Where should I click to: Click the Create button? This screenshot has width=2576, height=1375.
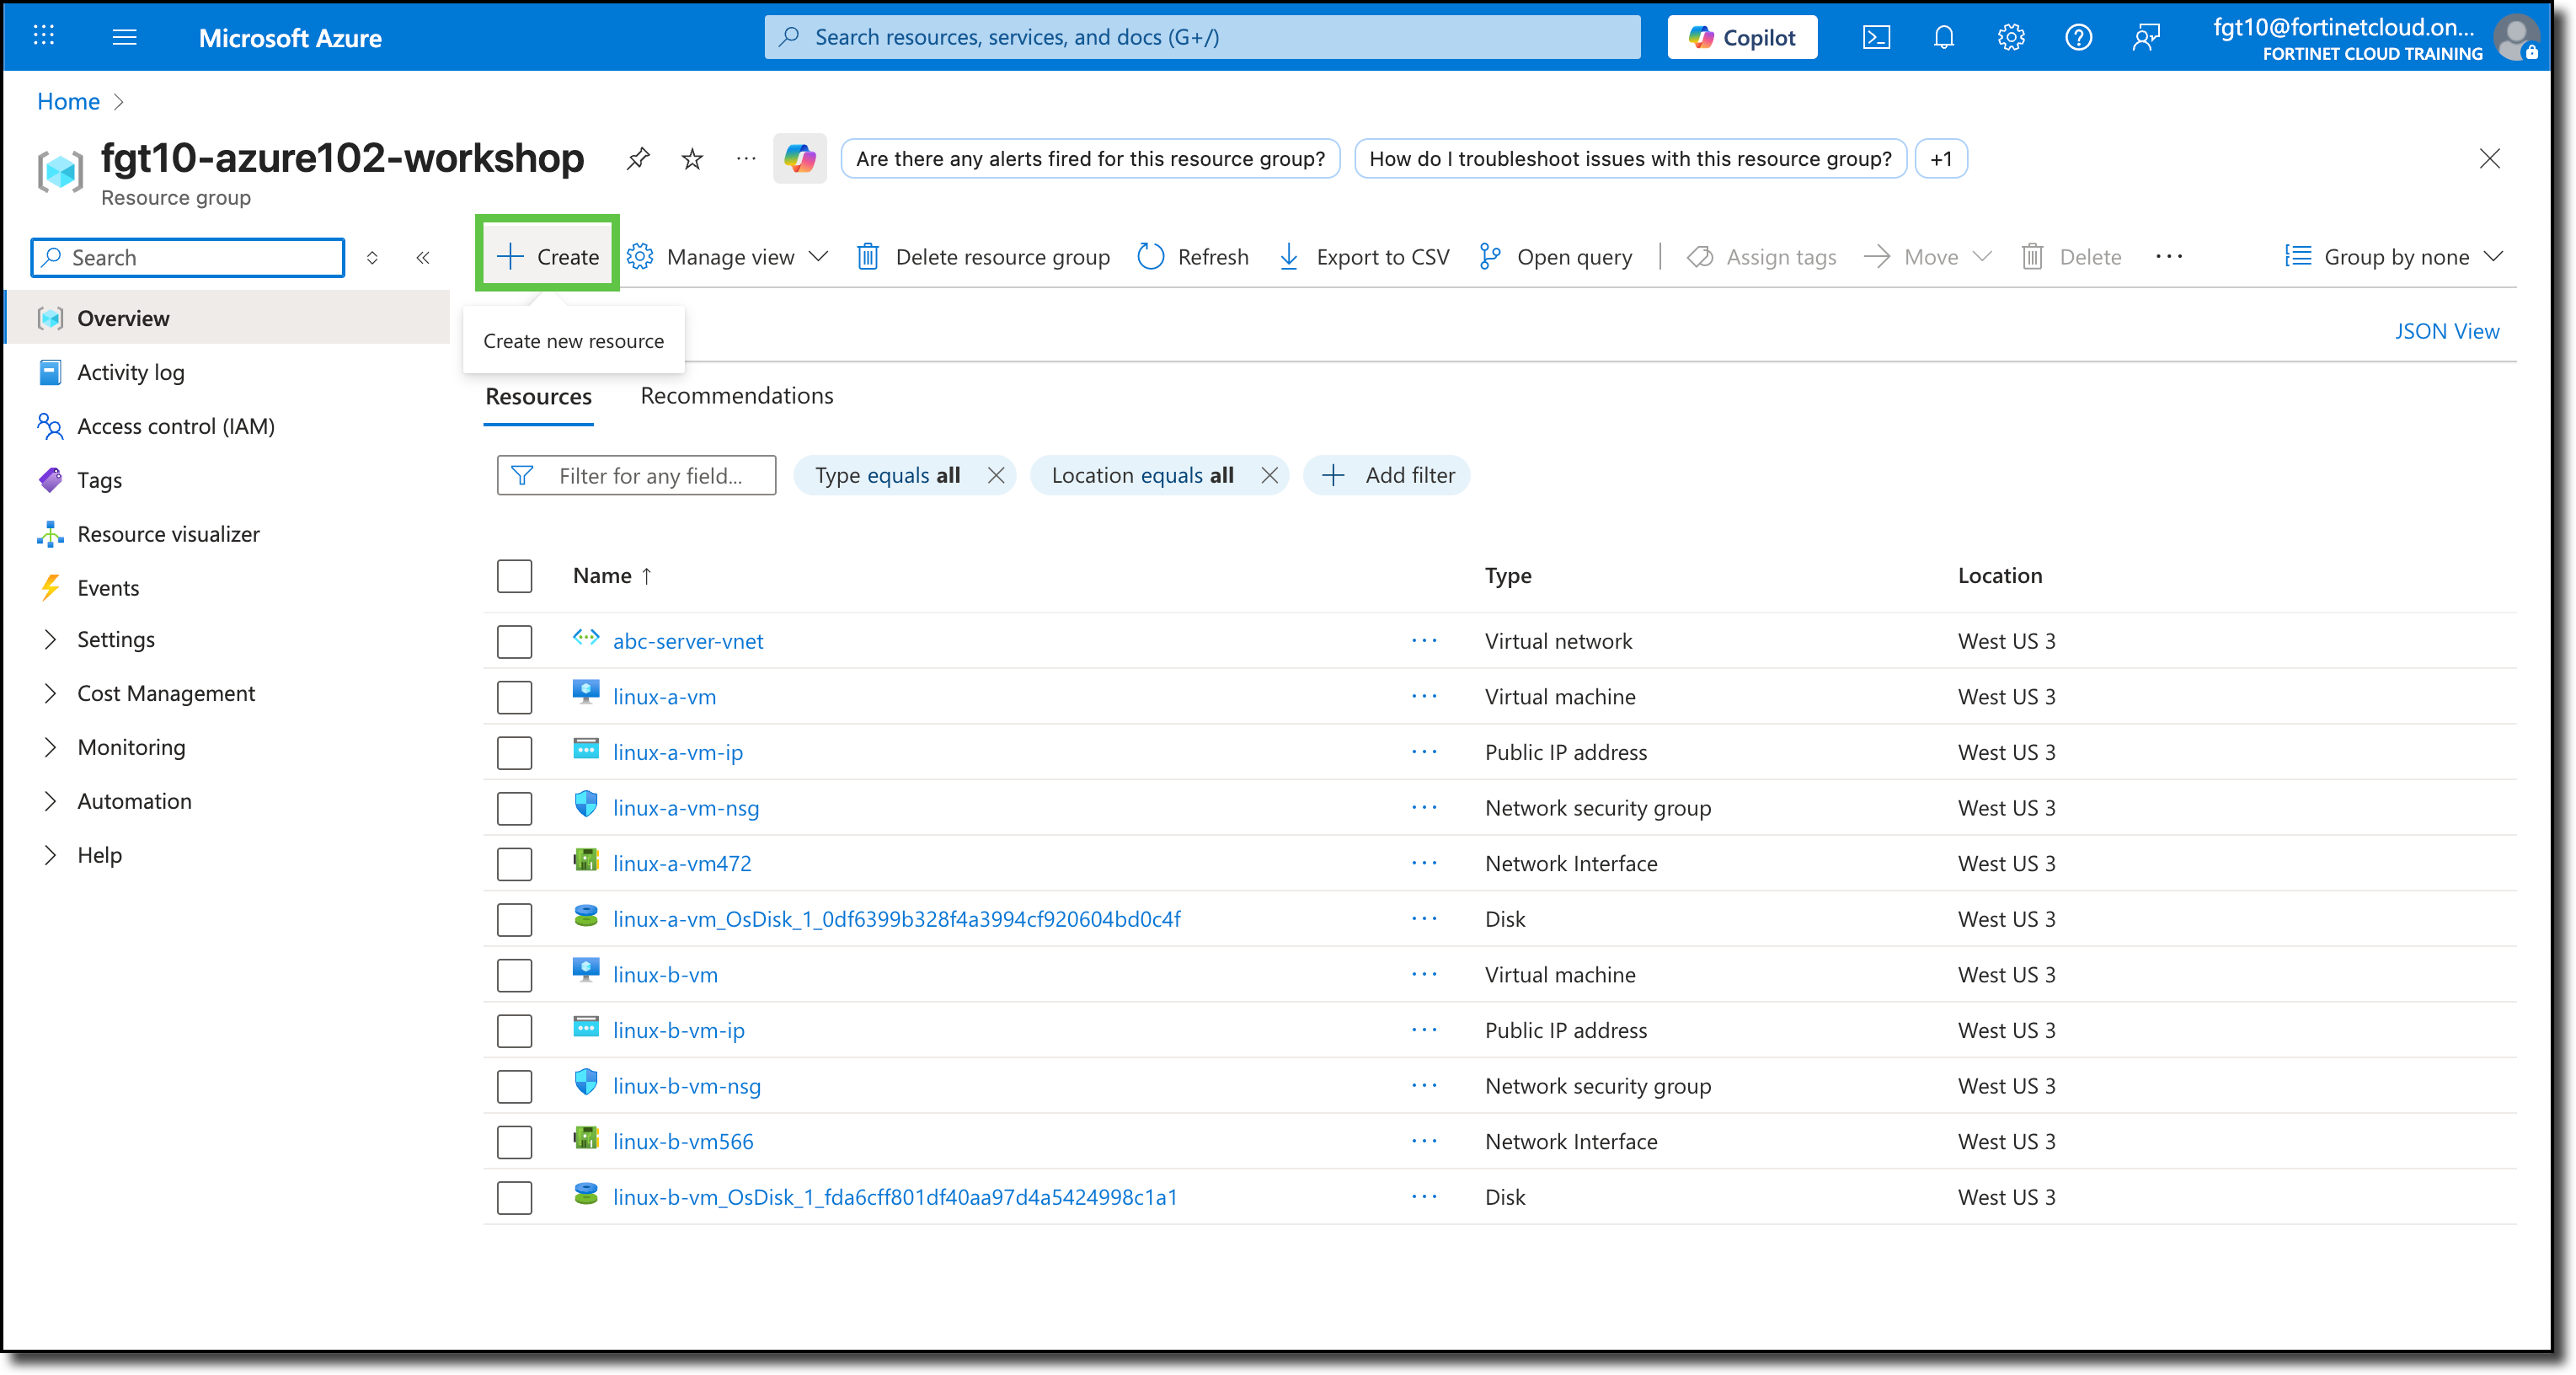coord(546,256)
